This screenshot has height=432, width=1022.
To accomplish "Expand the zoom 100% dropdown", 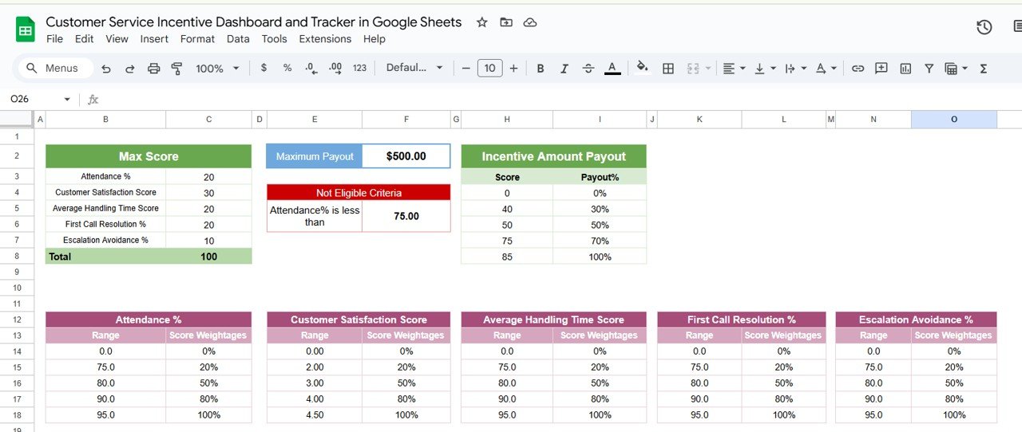I will (217, 69).
